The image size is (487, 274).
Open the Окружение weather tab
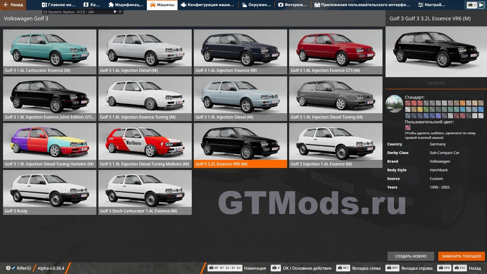pos(256,5)
